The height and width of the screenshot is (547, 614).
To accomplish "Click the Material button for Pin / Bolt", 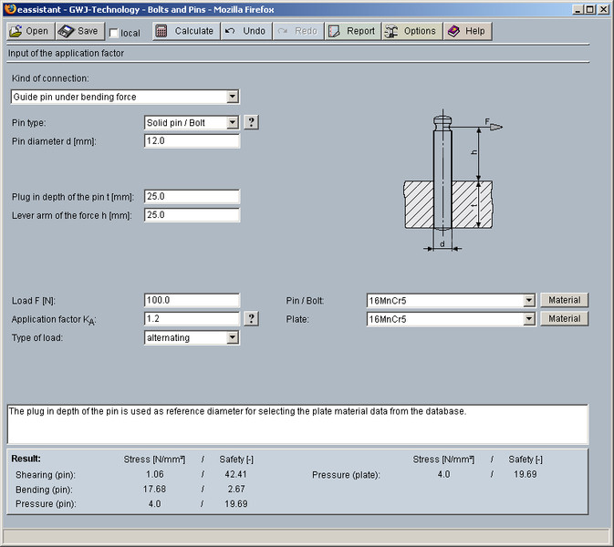I will coord(564,300).
